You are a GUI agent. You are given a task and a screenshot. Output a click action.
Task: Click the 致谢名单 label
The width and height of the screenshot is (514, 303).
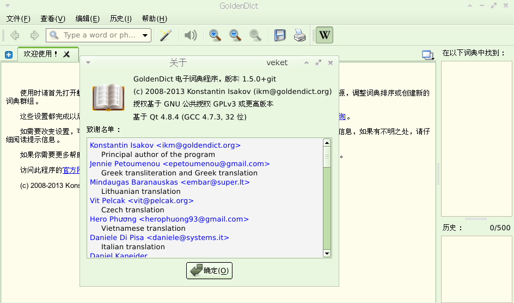(x=103, y=129)
